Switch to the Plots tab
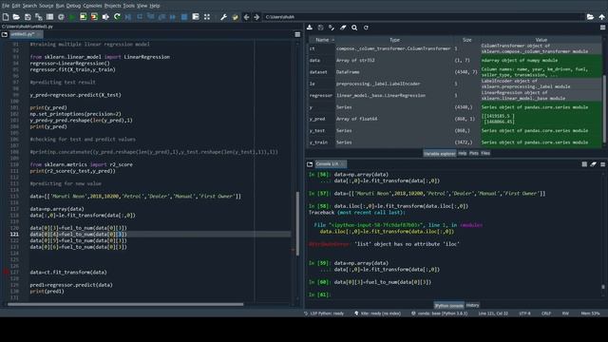This screenshot has width=608, height=342. (x=474, y=153)
